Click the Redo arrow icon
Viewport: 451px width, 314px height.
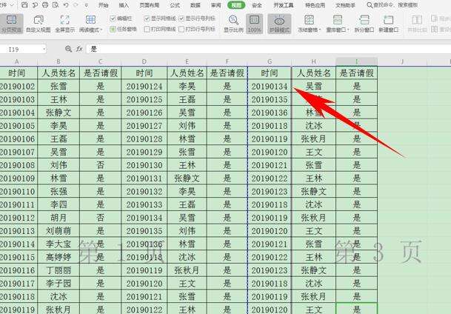coord(76,5)
